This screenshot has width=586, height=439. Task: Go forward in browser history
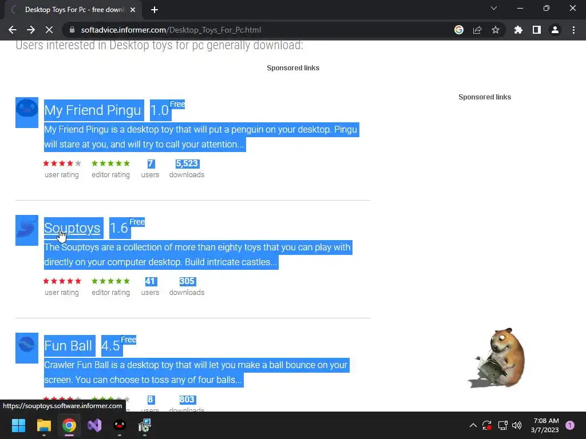coord(31,30)
